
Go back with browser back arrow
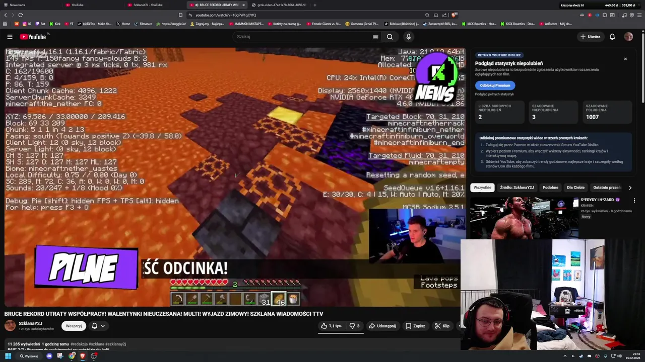pos(6,15)
